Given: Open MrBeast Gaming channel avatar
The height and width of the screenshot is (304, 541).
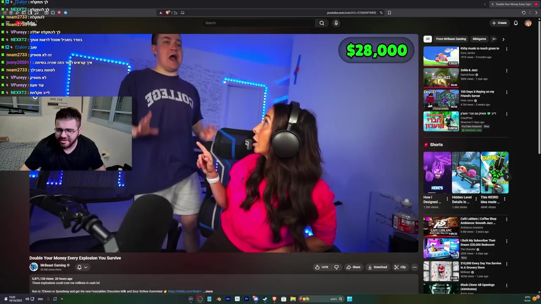Looking at the screenshot, I should point(33,267).
